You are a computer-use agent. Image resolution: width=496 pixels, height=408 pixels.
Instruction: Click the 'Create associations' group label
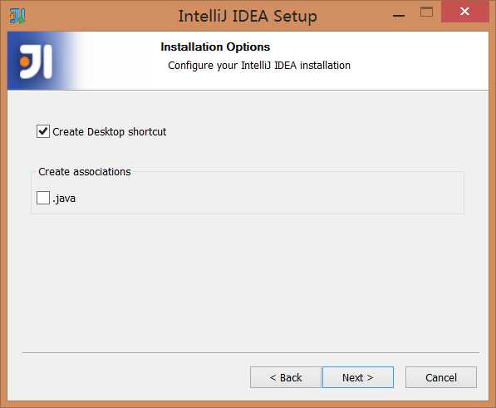tap(85, 172)
